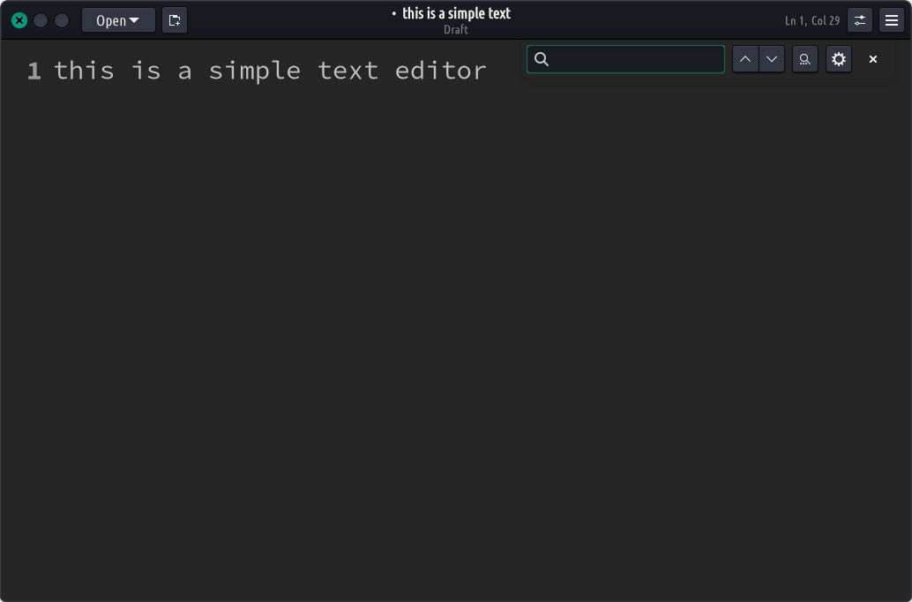Open the view options panel
Viewport: 912px width, 602px height.
[x=859, y=19]
